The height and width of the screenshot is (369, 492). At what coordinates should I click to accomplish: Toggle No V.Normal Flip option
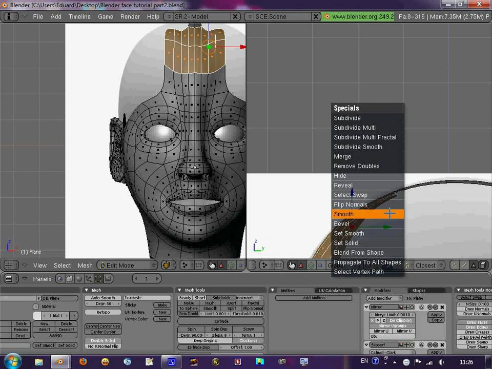103,346
